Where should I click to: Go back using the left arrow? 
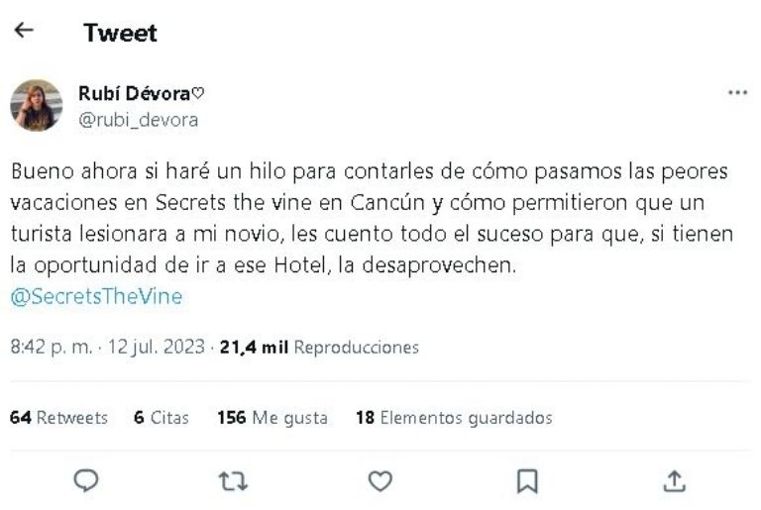click(x=24, y=31)
